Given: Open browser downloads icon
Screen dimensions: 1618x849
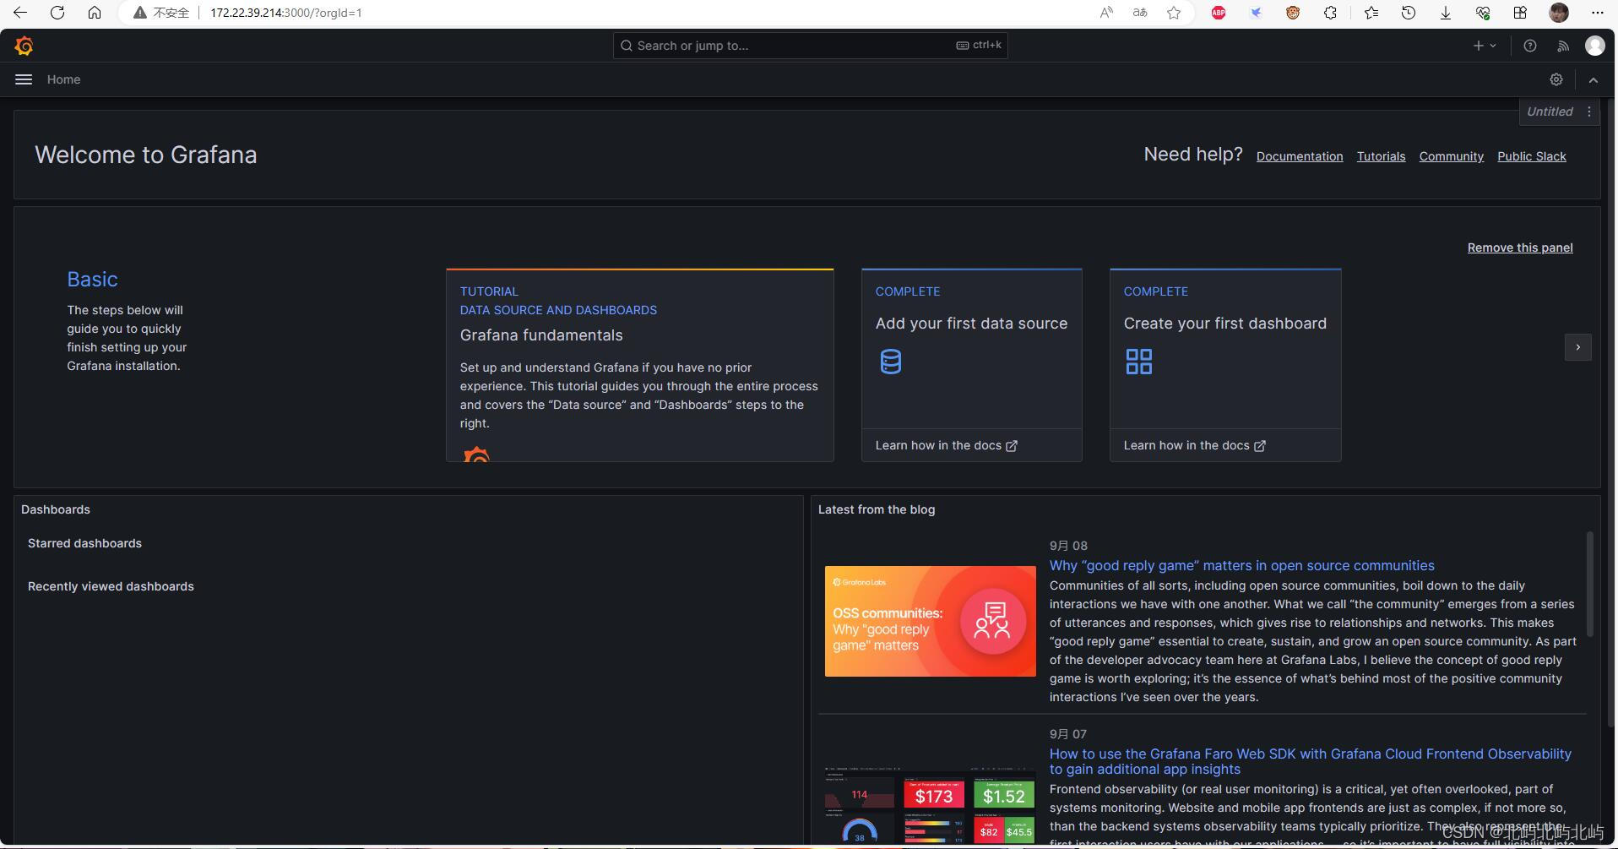Looking at the screenshot, I should [x=1445, y=13].
